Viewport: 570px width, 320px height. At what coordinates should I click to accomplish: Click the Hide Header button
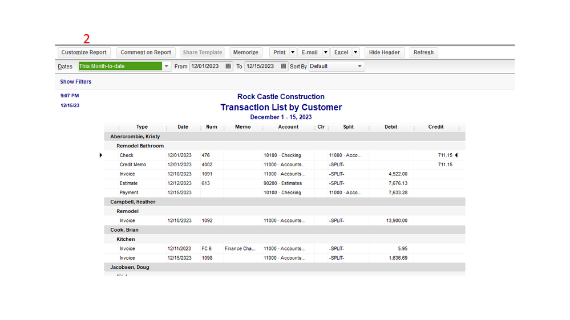coord(384,52)
